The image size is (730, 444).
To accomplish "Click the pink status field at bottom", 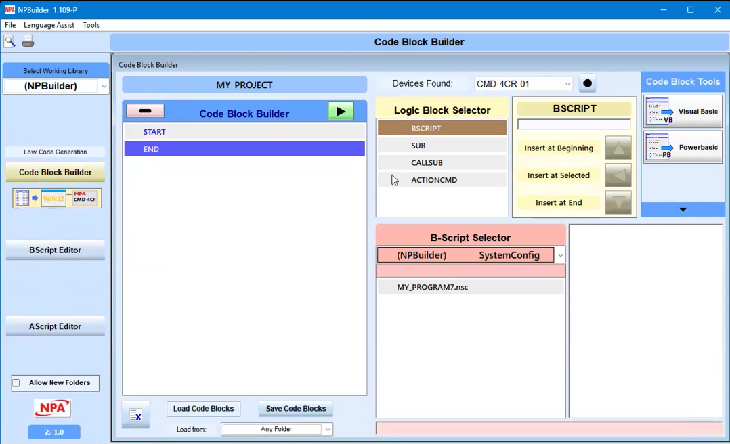I will 549,428.
